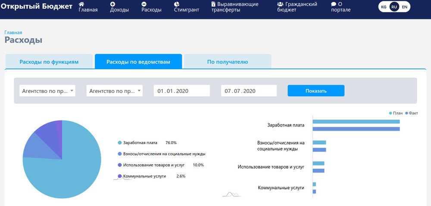Click the home icon above Главная
Viewport: 431px width, 206px height.
[81, 4]
